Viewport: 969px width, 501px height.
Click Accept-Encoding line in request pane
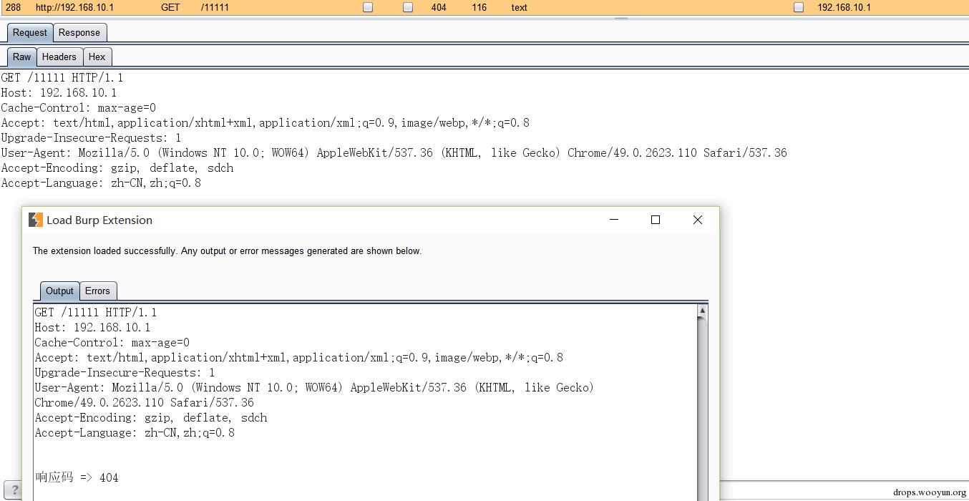117,167
